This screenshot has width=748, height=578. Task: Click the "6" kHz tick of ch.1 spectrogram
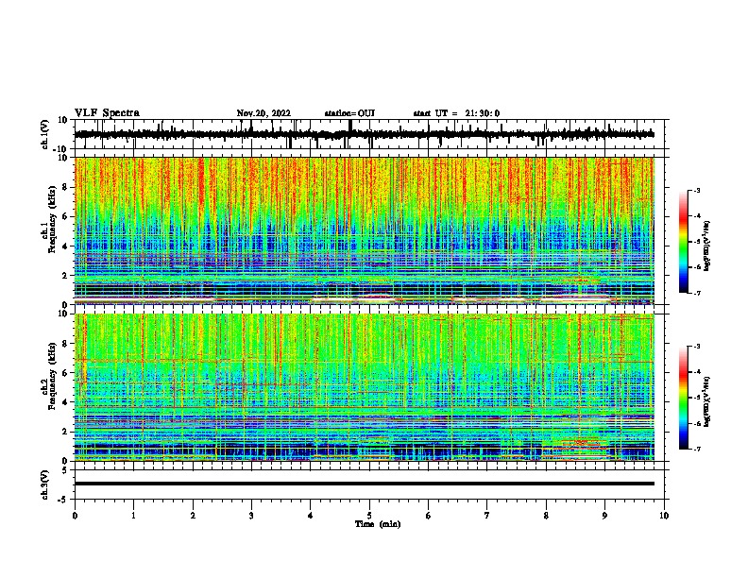(65, 217)
